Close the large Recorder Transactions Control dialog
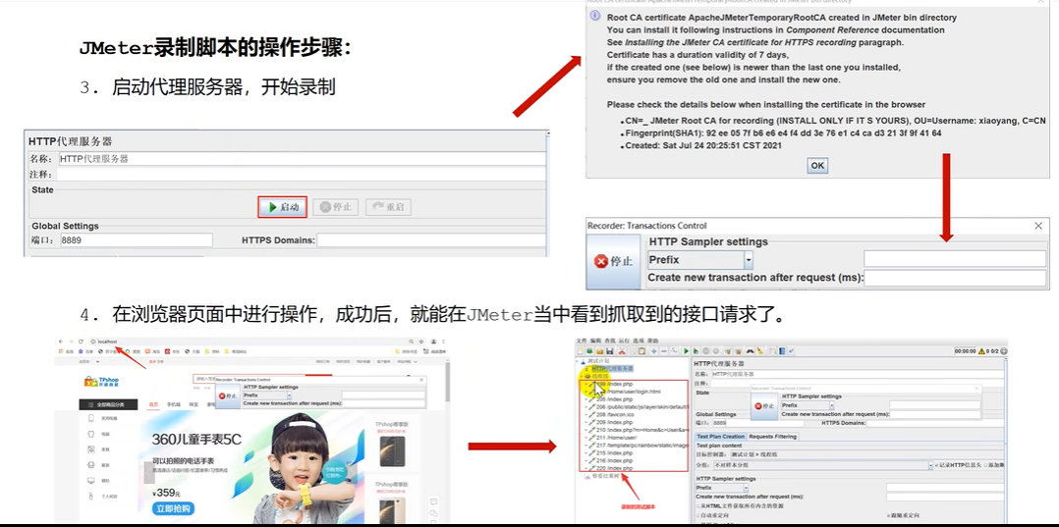The width and height of the screenshot is (1059, 527). (x=1038, y=226)
